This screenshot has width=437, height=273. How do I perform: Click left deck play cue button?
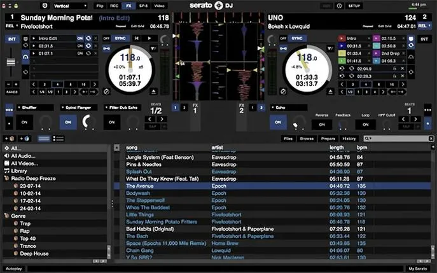[x=149, y=38]
